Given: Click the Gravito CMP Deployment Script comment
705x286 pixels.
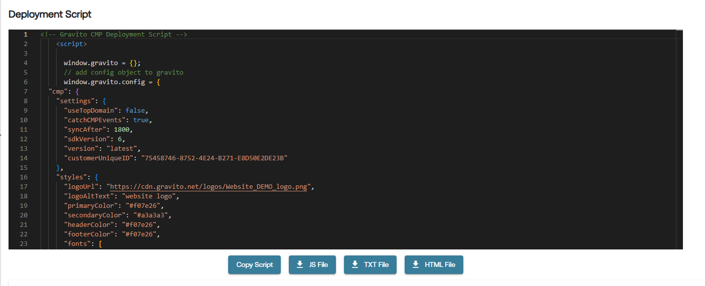Looking at the screenshot, I should [114, 35].
